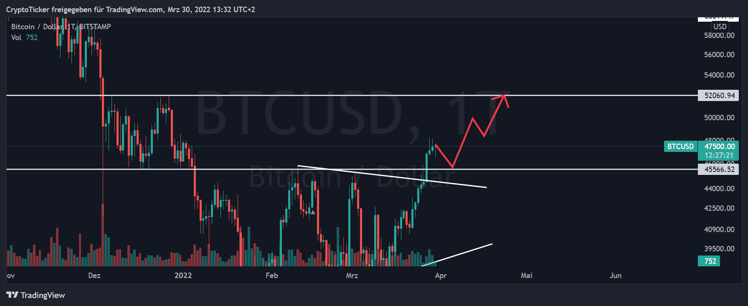Click the Jun label on the time axis
Screen dimensions: 748x306
(615, 276)
